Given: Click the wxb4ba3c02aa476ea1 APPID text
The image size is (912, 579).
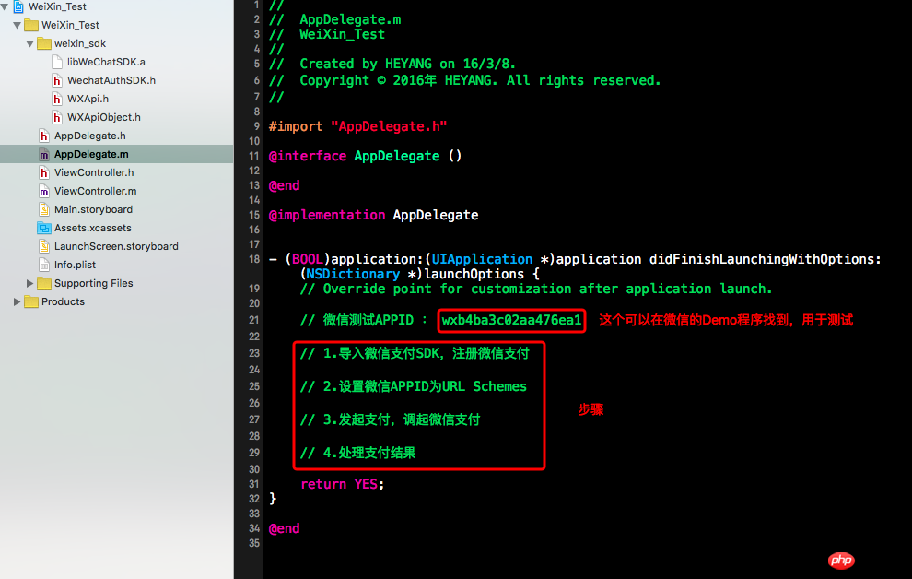Looking at the screenshot, I should coord(511,320).
